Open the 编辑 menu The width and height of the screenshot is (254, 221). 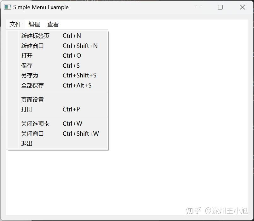tap(34, 24)
